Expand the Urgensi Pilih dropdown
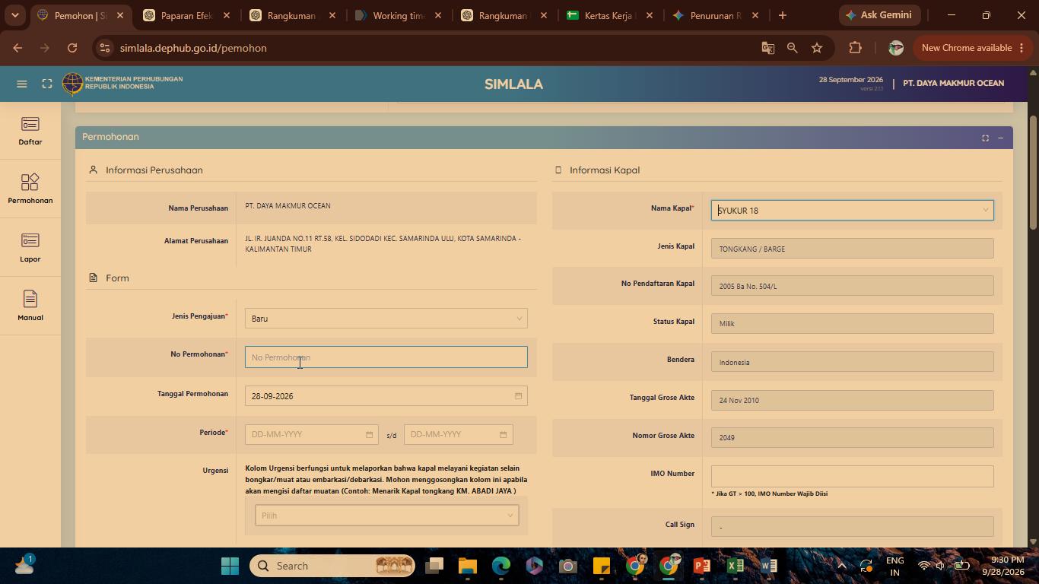This screenshot has width=1039, height=584. point(387,516)
